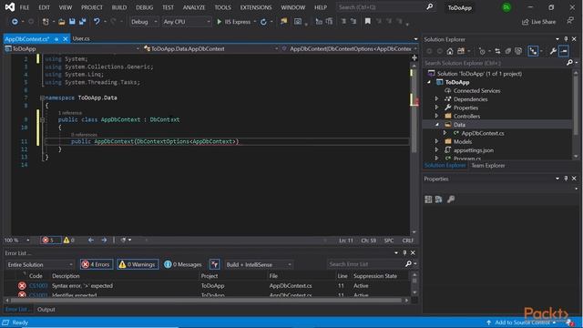This screenshot has height=328, width=583.
Task: Go to previous issue using the left arrow
Action: tap(91, 241)
